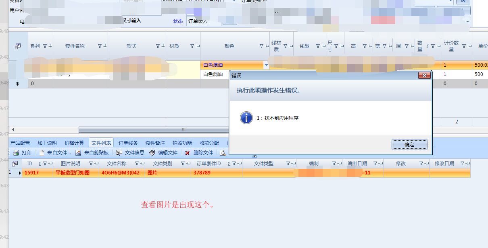Screen dimensions: 488x248
Task: Open 文件信息 via its toolbar icon
Action: 119,153
